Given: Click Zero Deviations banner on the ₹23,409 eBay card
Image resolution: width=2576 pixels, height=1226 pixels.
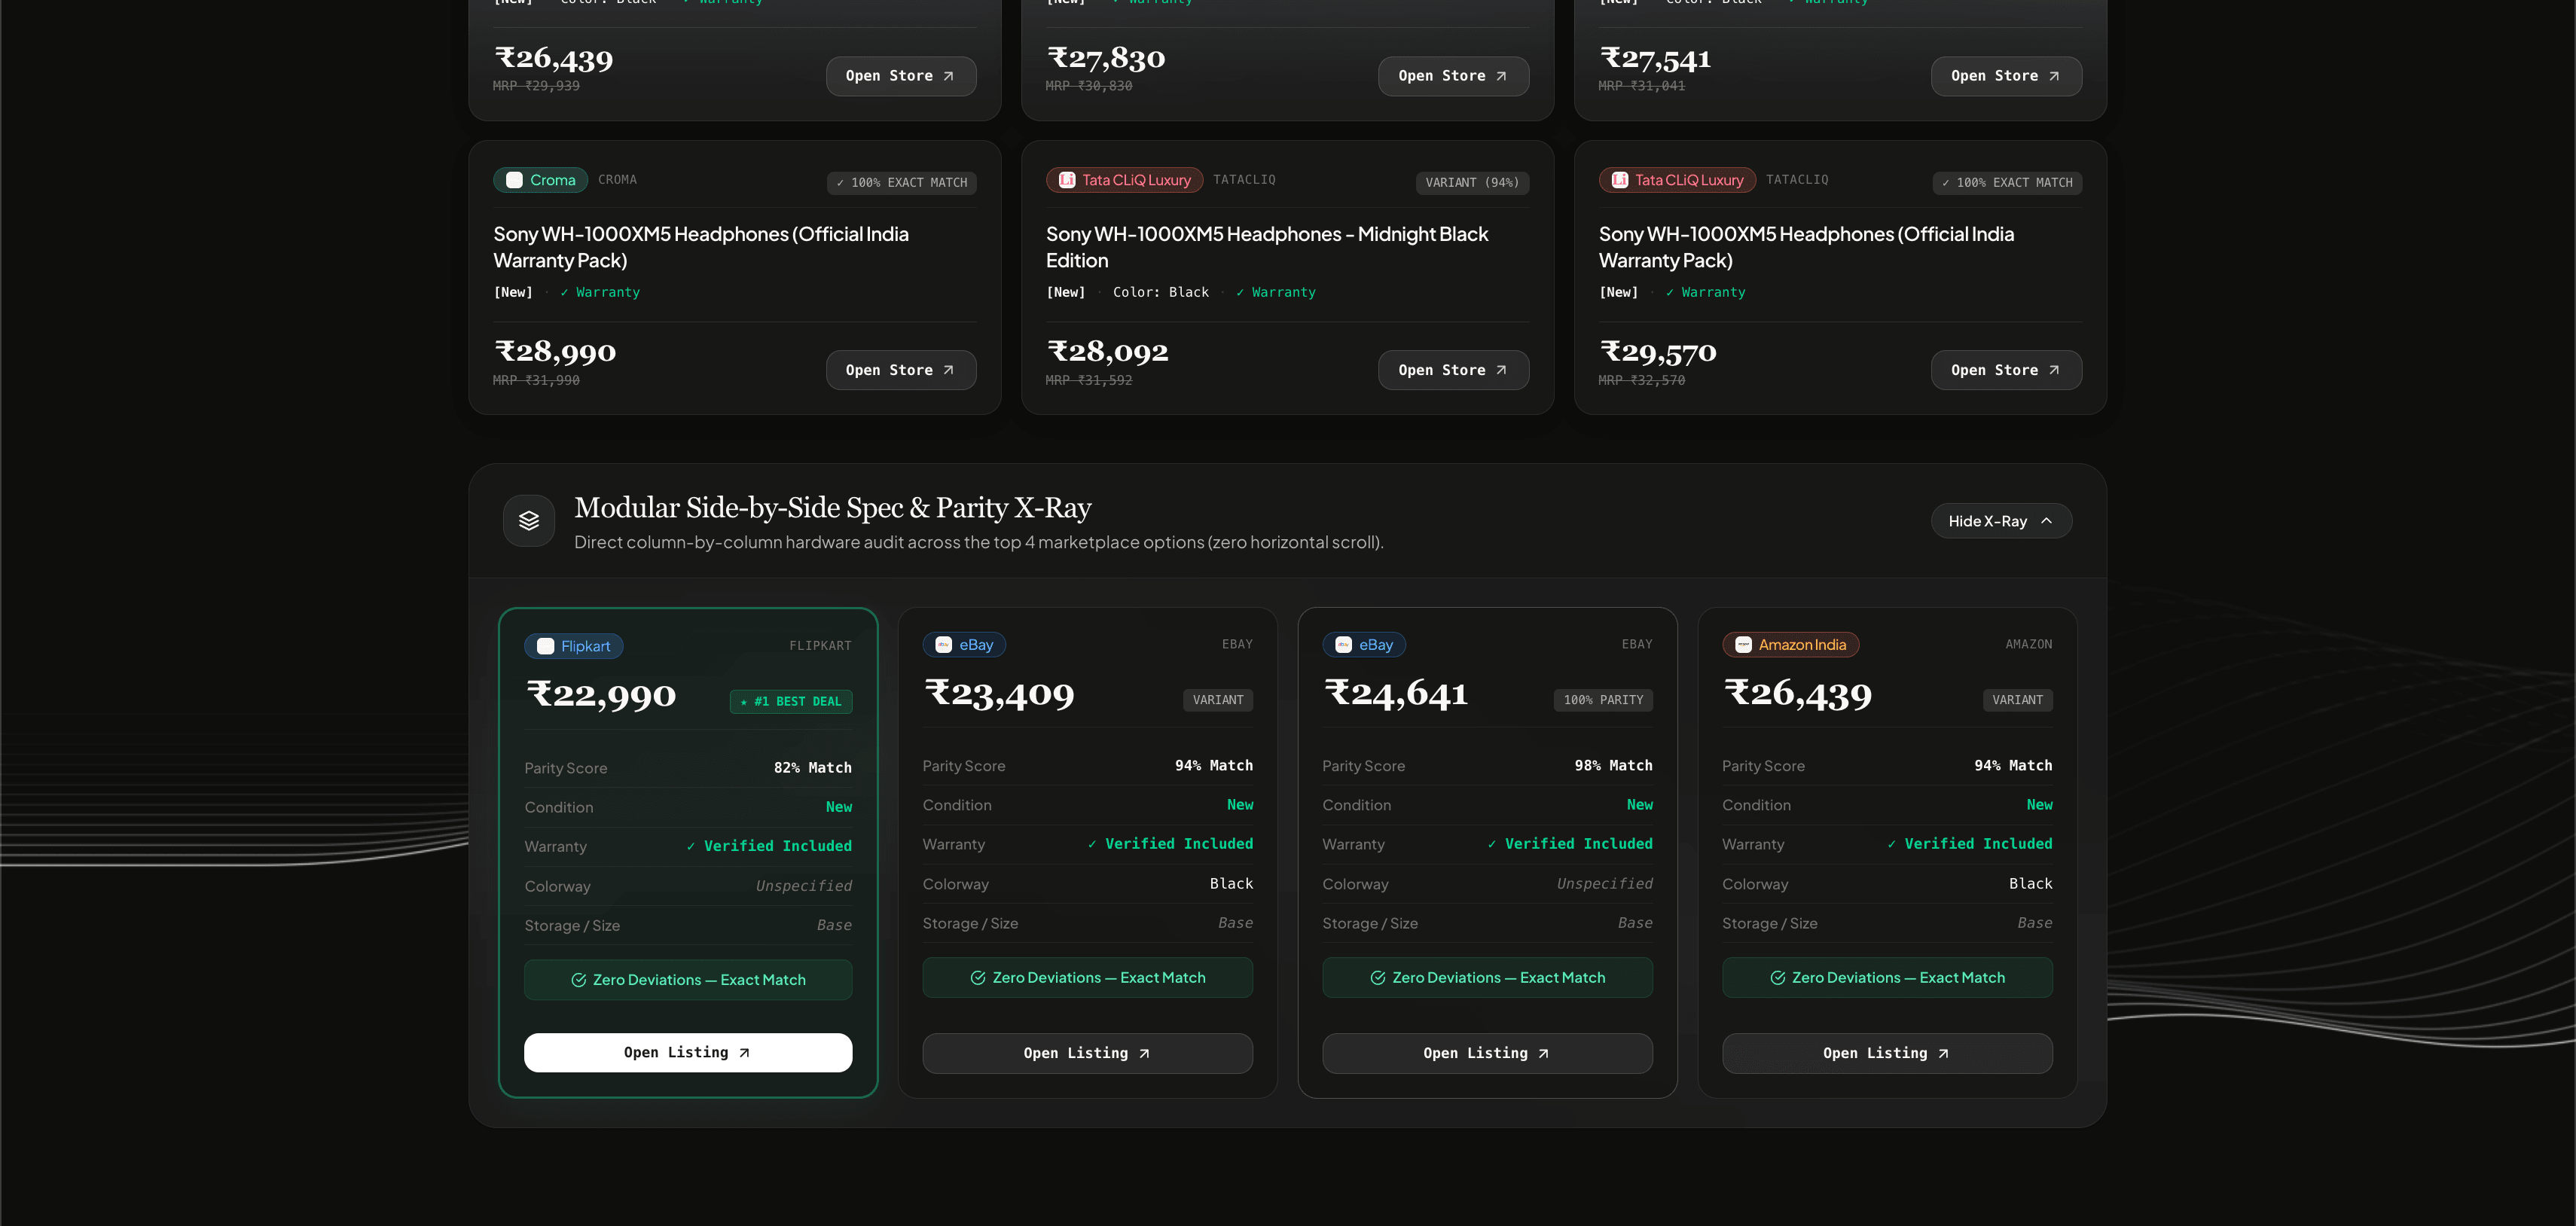Looking at the screenshot, I should 1087,978.
